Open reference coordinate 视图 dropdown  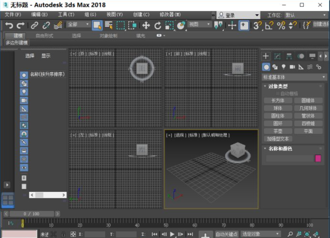200,24
